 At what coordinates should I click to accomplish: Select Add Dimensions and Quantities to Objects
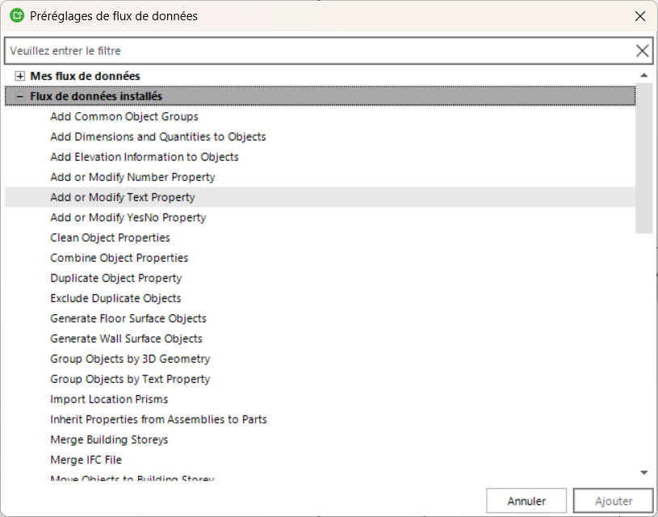coord(158,137)
